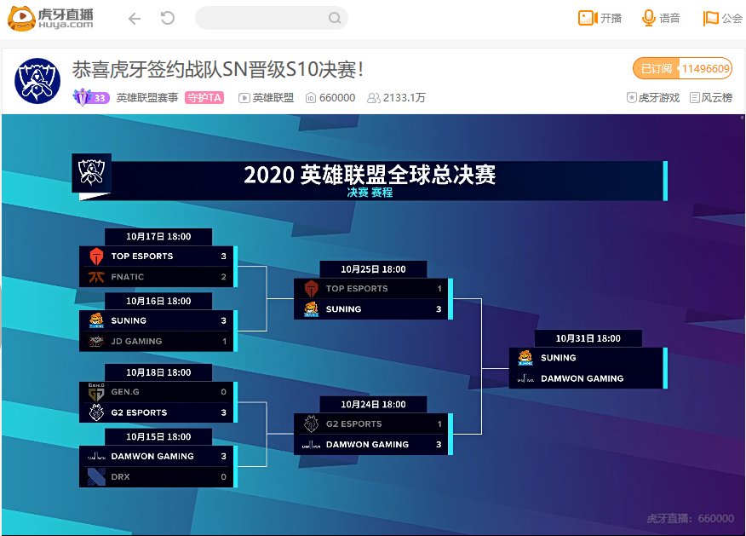Go back with the left arrow
Image resolution: width=746 pixels, height=536 pixels.
tap(134, 18)
